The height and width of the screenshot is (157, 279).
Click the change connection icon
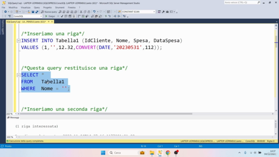point(9,16)
